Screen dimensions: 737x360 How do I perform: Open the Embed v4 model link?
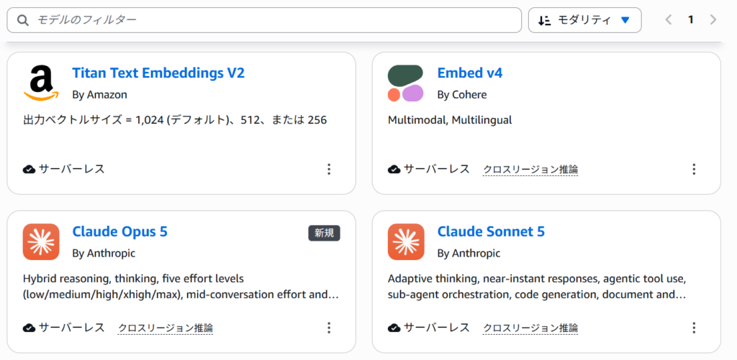coord(470,73)
